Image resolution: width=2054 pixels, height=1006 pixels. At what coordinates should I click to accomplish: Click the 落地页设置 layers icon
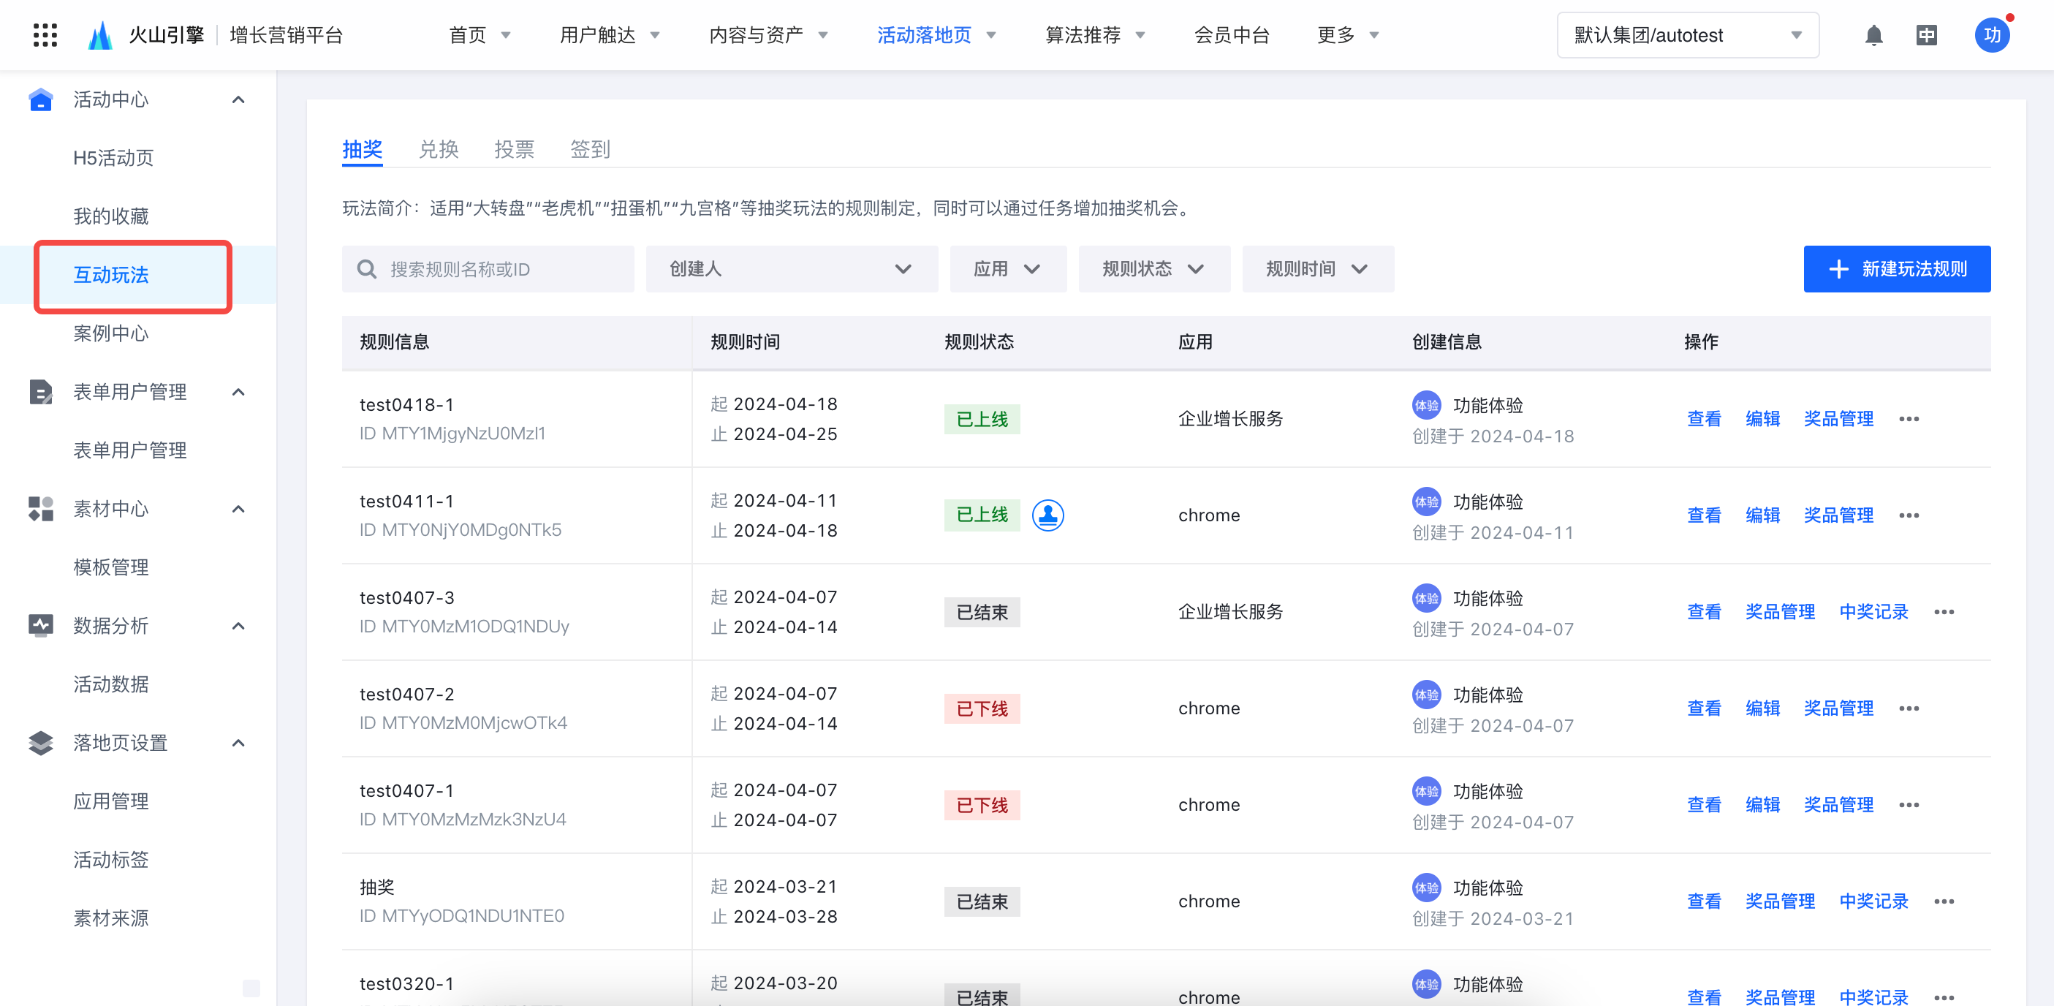click(x=41, y=743)
